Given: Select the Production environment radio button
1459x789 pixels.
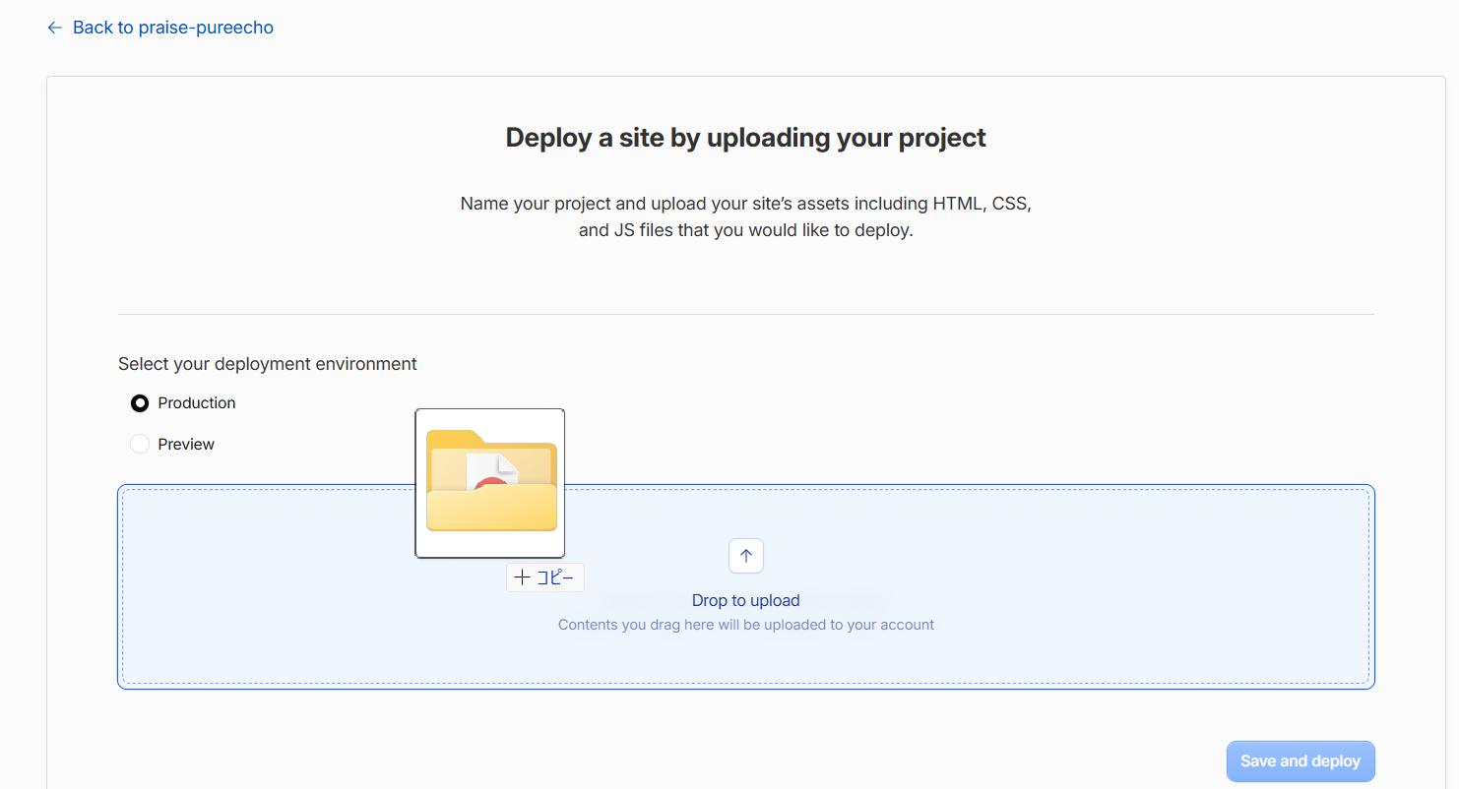Looking at the screenshot, I should point(140,403).
